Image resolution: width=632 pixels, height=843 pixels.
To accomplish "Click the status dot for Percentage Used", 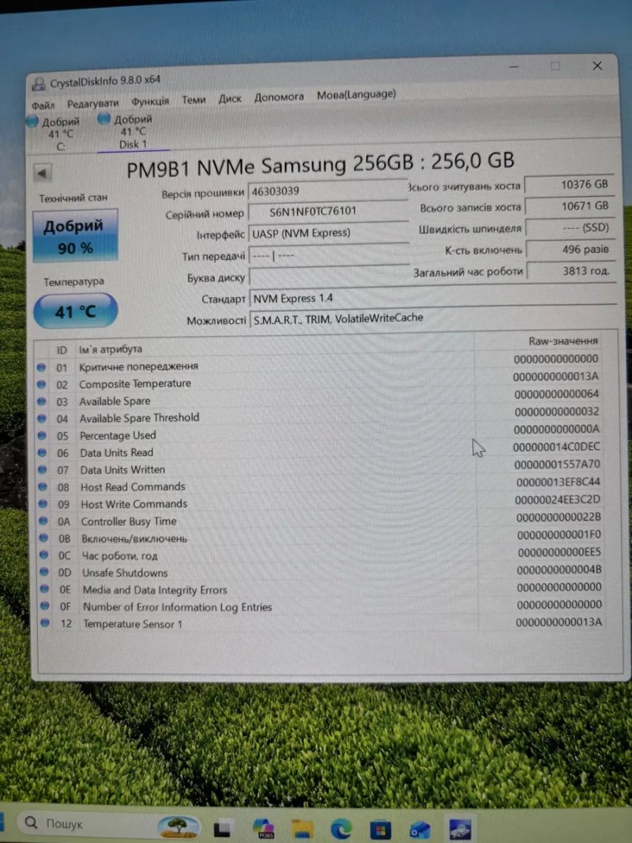I will pyautogui.click(x=42, y=435).
